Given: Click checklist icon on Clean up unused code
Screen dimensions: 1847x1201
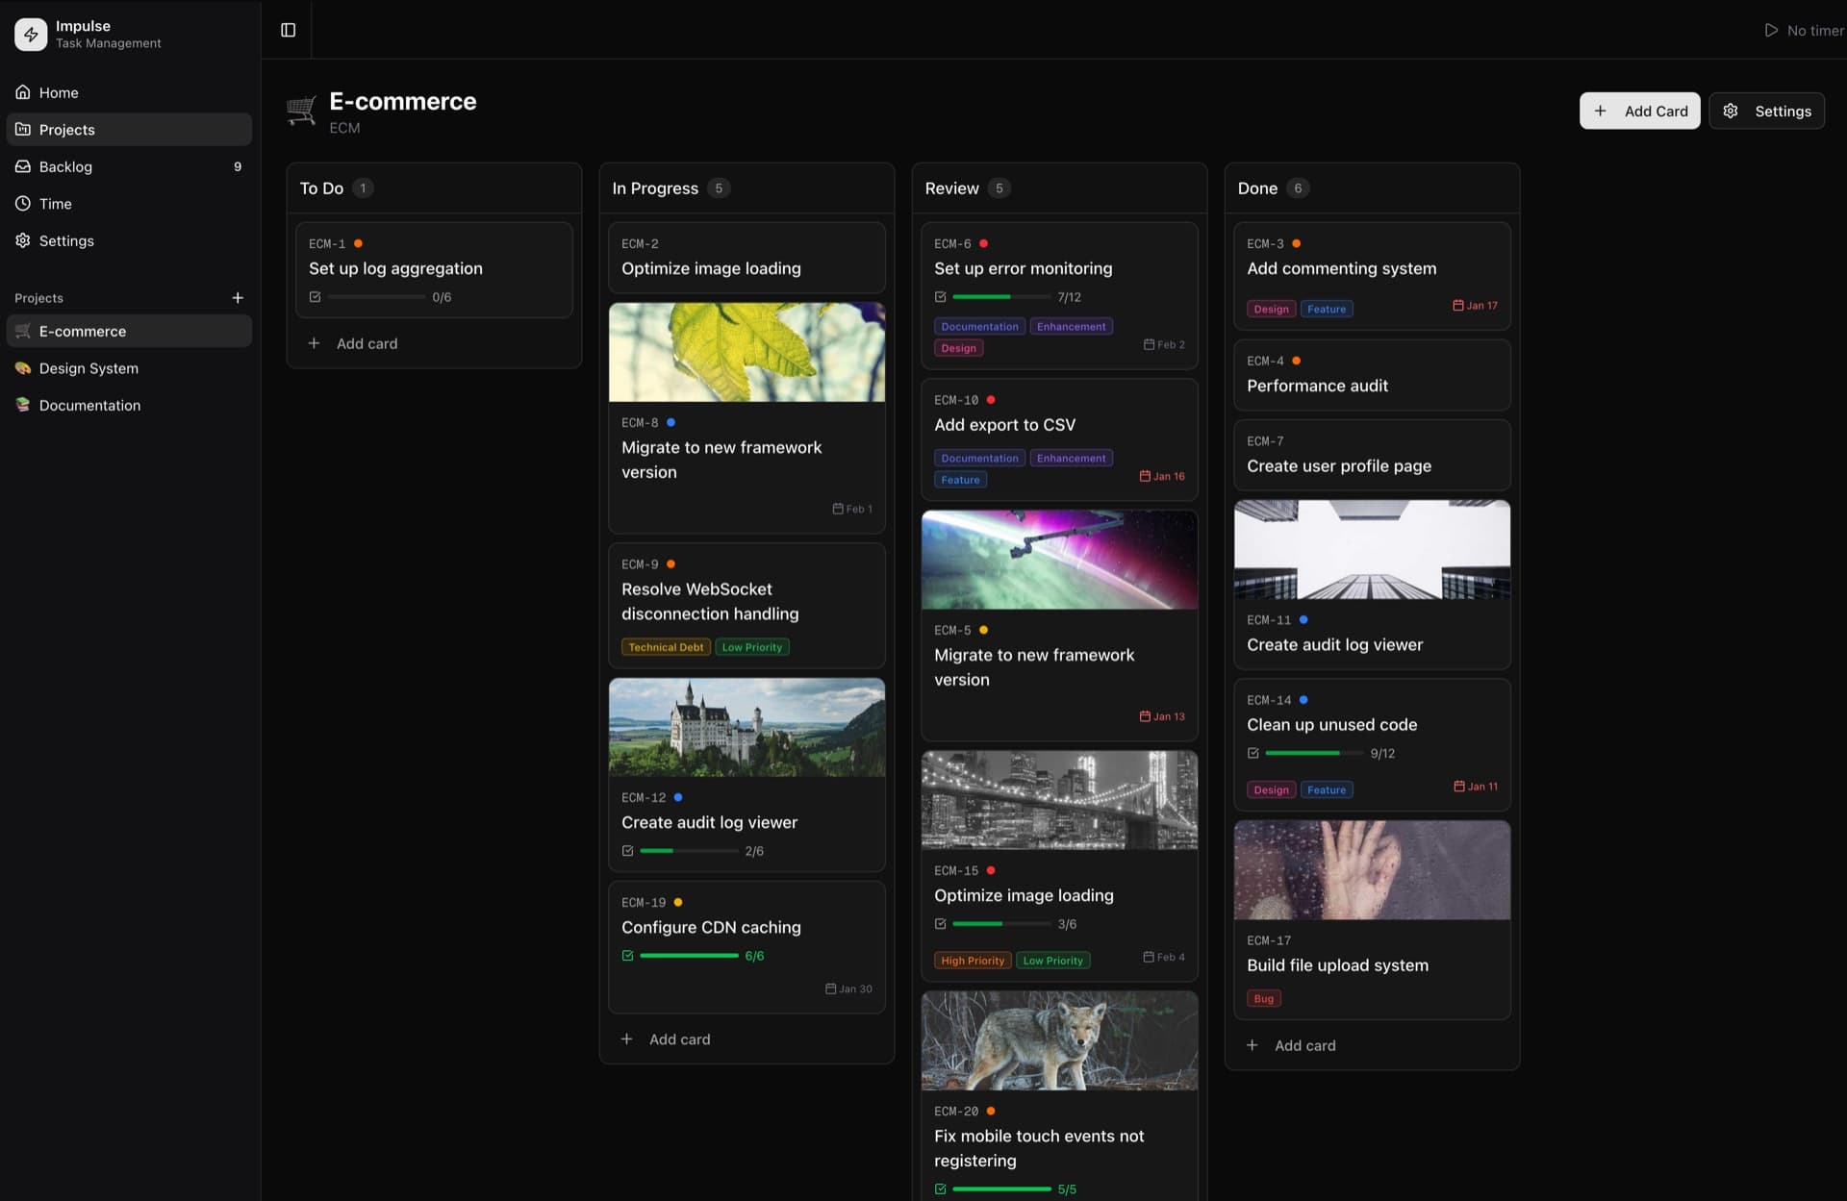Looking at the screenshot, I should pos(1252,753).
